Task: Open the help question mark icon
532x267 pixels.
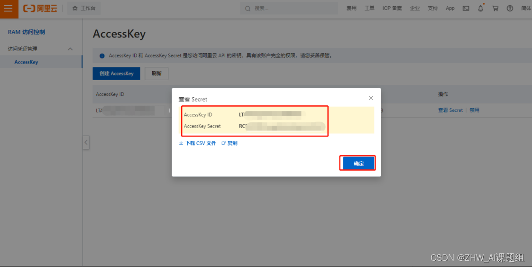Action: tap(510, 9)
